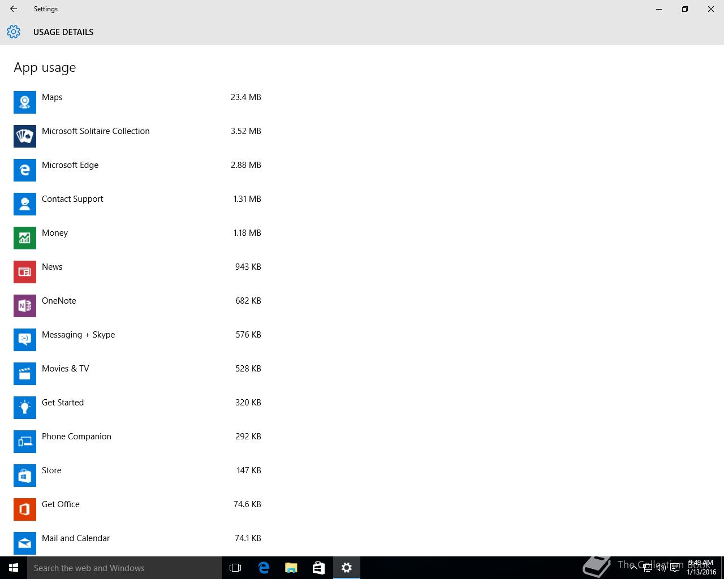
Task: Click the 292 KB usage value
Action: click(x=248, y=437)
